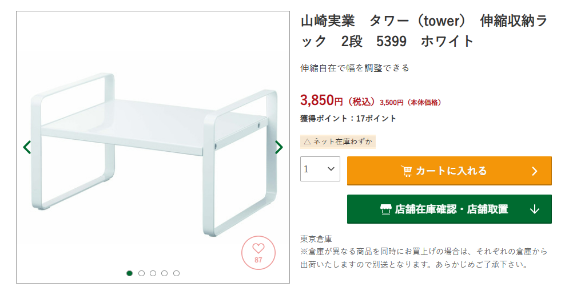Click the warning triangle in the low stock badge
The width and height of the screenshot is (565, 287).
[307, 142]
